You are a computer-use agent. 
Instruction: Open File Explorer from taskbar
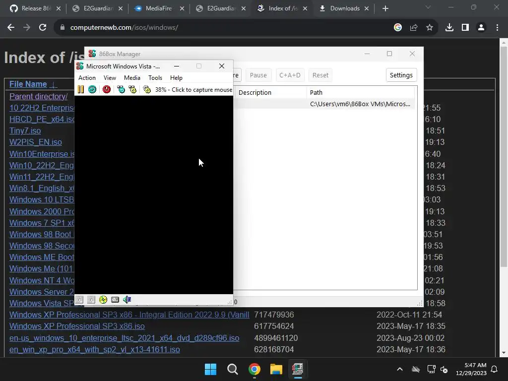[276, 369]
